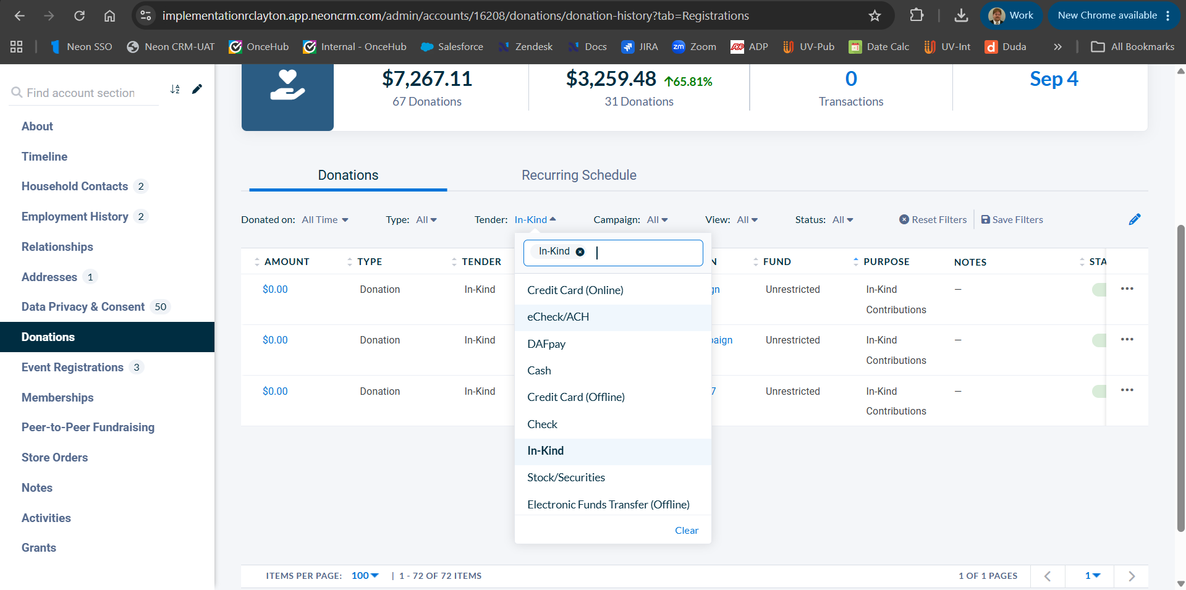Select Check tender option

[613, 424]
